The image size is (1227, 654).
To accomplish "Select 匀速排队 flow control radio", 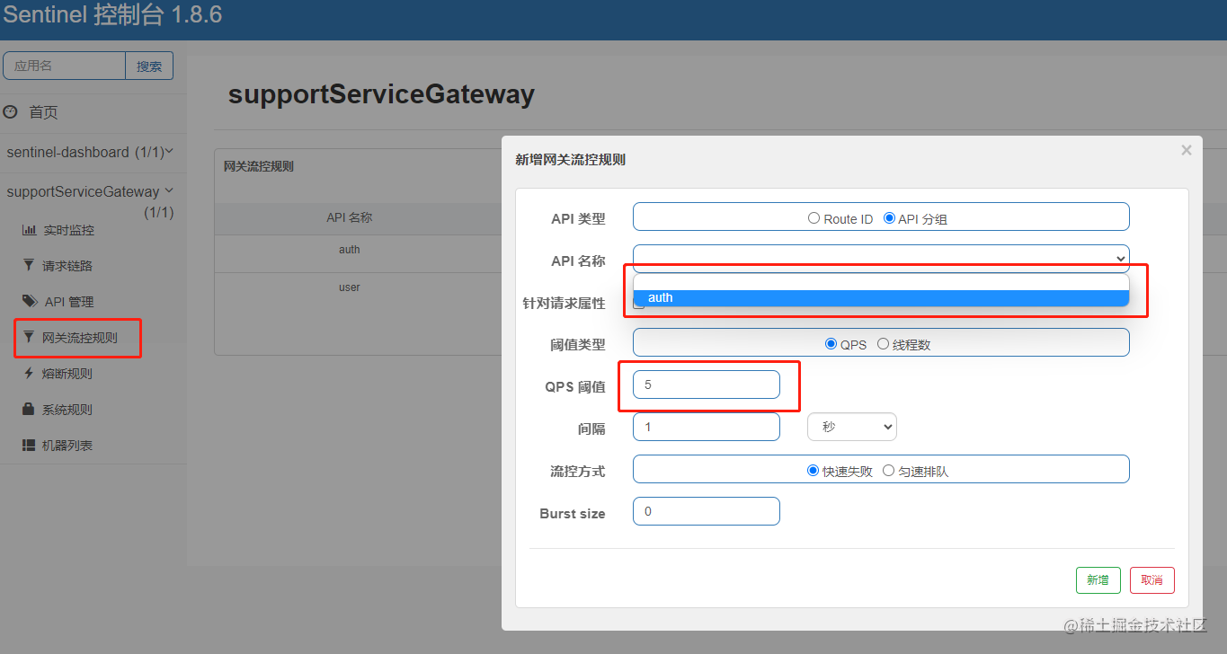I will pyautogui.click(x=888, y=471).
